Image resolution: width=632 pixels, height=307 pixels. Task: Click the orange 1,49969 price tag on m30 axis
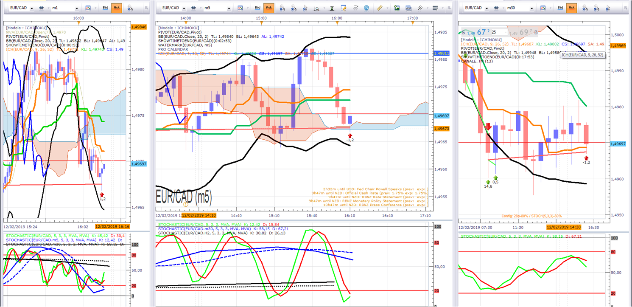click(619, 45)
